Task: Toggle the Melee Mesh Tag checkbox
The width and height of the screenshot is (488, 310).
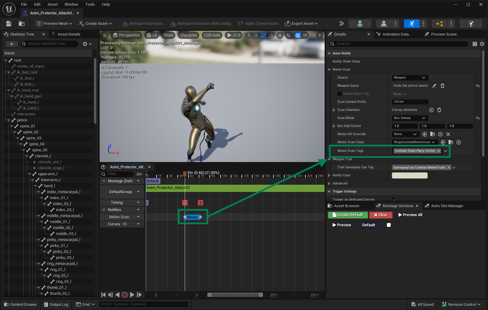Action: pyautogui.click(x=340, y=94)
